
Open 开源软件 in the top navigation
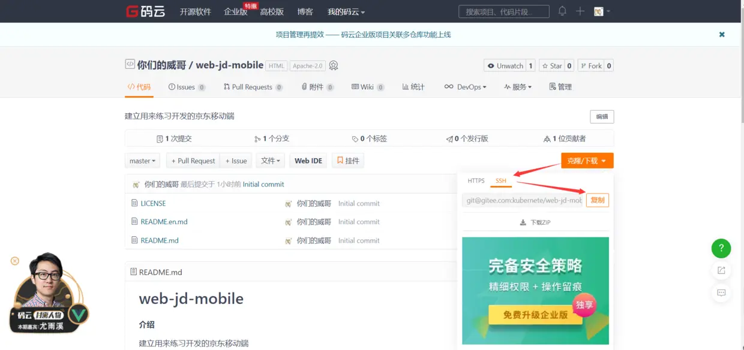(196, 11)
